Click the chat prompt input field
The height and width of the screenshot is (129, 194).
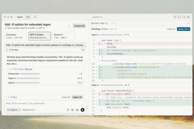[x=44, y=103]
